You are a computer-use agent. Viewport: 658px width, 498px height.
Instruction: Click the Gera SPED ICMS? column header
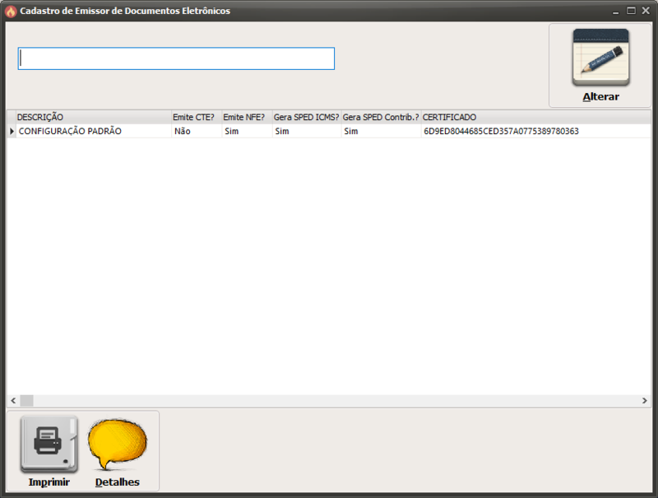pos(306,117)
